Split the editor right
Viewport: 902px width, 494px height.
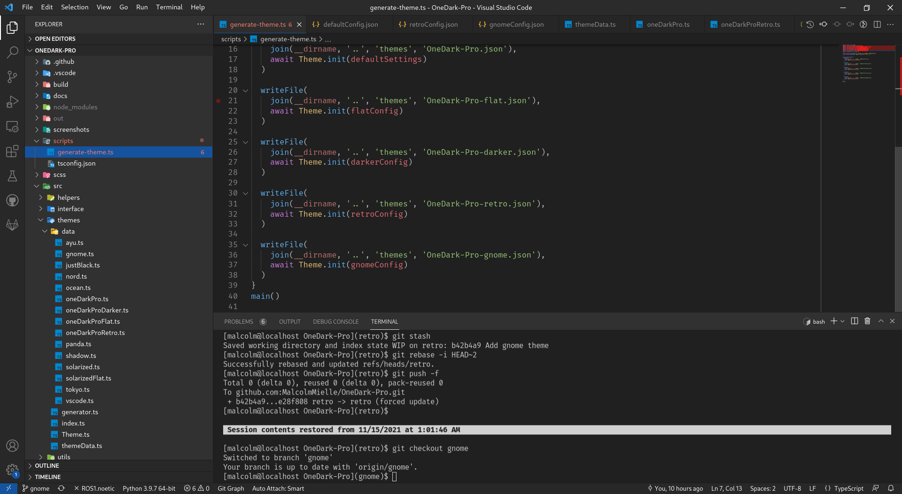[877, 24]
